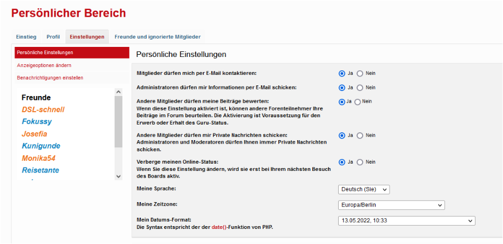
Task: Go to Freunde und ignorierte Mitglieder tab
Action: (x=157, y=37)
